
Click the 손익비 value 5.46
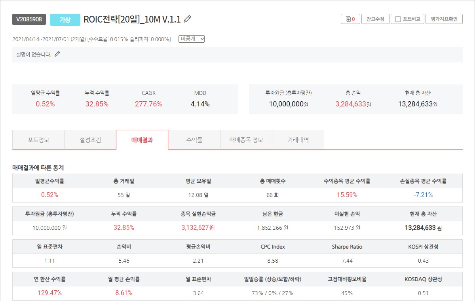click(124, 261)
